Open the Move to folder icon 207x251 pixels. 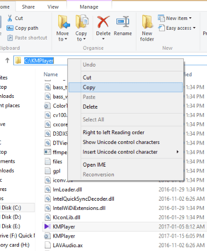(64, 22)
